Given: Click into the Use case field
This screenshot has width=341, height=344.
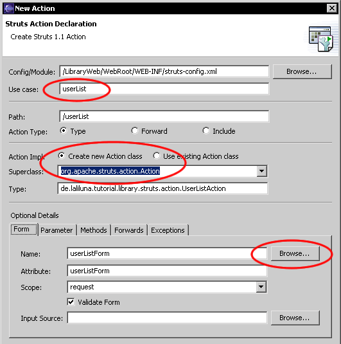Looking at the screenshot, I should click(x=164, y=89).
